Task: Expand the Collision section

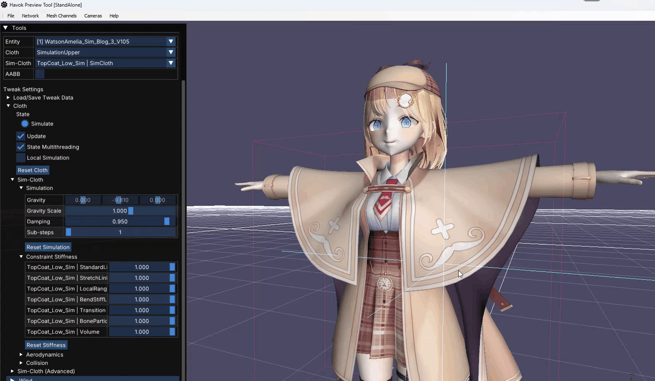Action: coord(21,363)
